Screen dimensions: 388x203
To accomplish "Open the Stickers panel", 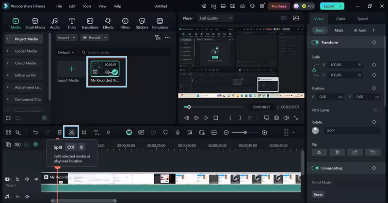I will click(x=142, y=24).
